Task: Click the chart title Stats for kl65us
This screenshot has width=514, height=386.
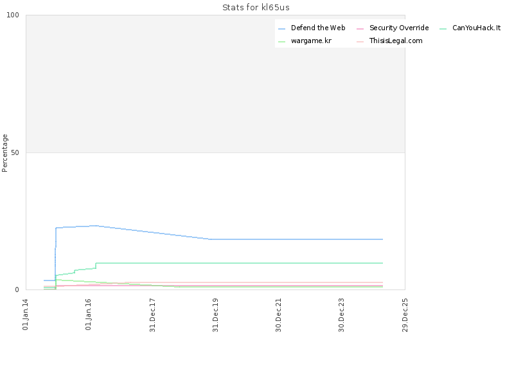Action: coord(256,8)
